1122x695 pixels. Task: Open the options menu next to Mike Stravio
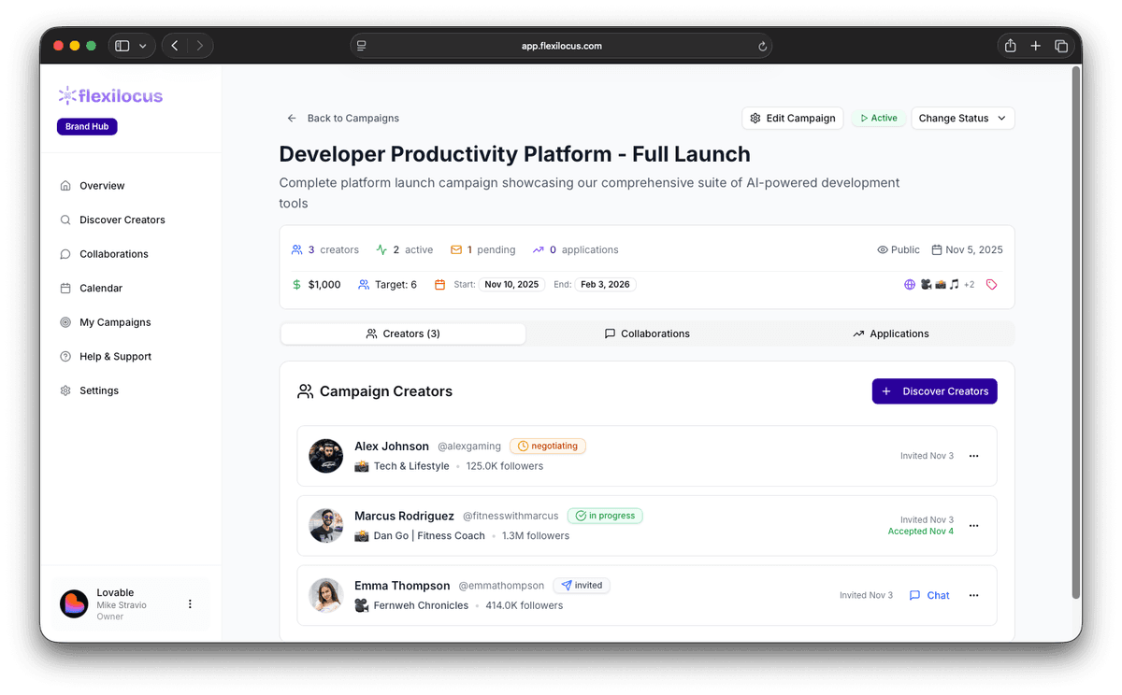[190, 603]
